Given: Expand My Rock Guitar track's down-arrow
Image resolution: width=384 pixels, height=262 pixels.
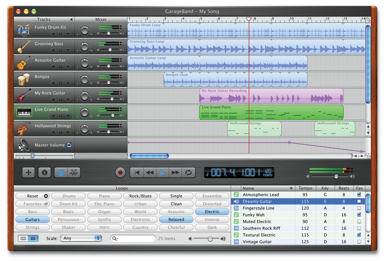Looking at the screenshot, I should [x=68, y=99].
